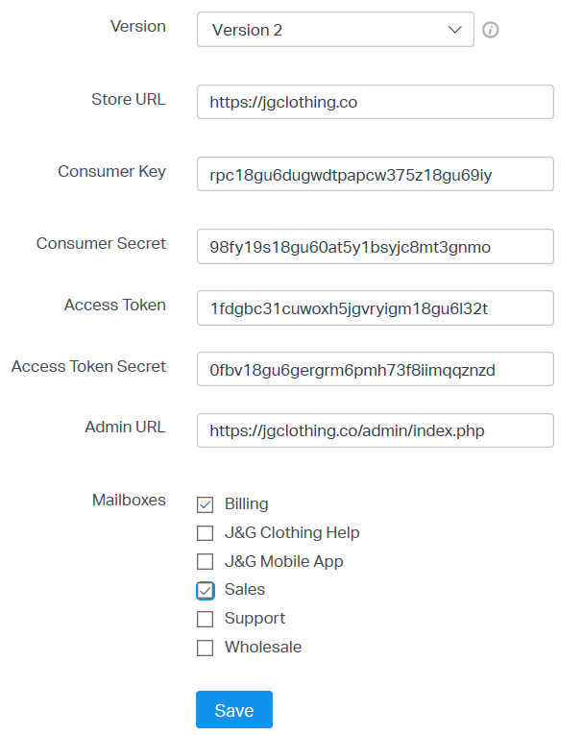Viewport: 583px width, 735px height.
Task: Open the Version 2 dropdown
Action: (335, 30)
